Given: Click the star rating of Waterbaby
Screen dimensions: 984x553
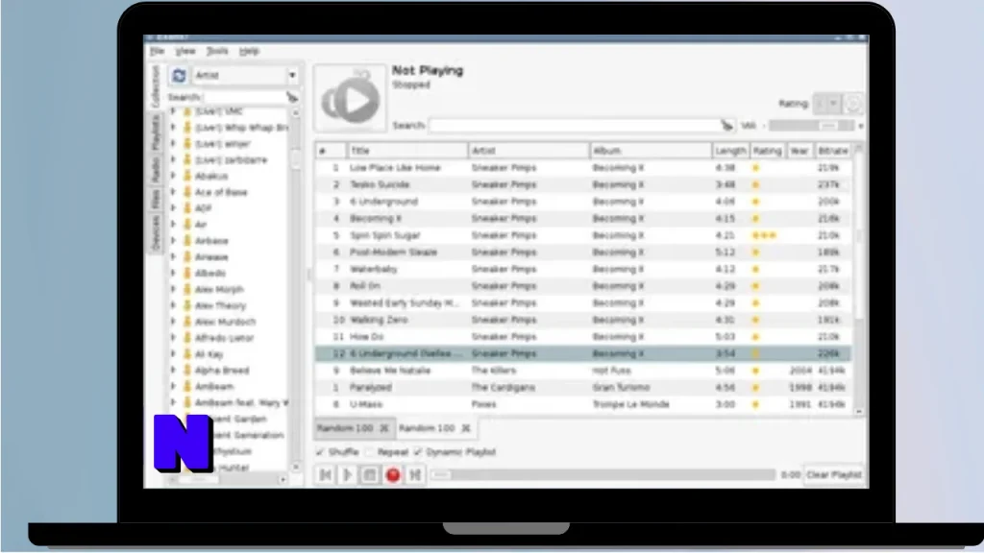Looking at the screenshot, I should point(755,270).
